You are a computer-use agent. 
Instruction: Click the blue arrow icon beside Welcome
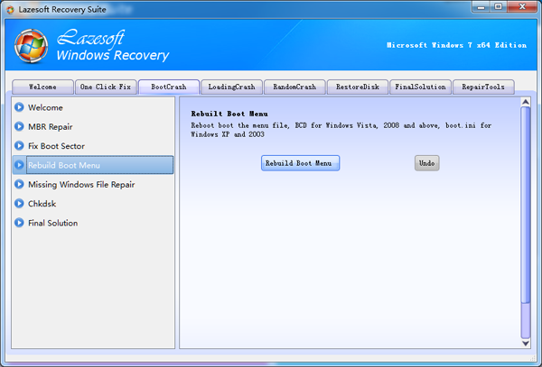[19, 107]
